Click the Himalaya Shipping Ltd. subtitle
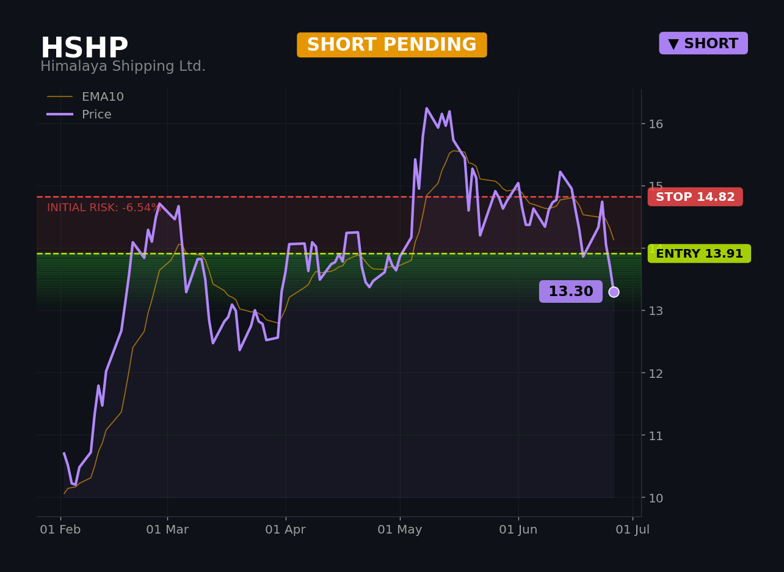The width and height of the screenshot is (784, 572). coord(123,67)
